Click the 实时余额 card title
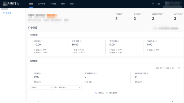Screen dimensions: 184x103 [x=34, y=35]
